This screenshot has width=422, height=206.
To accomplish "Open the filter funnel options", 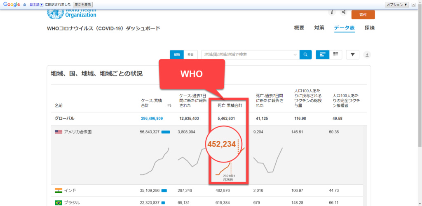I will coord(353,54).
